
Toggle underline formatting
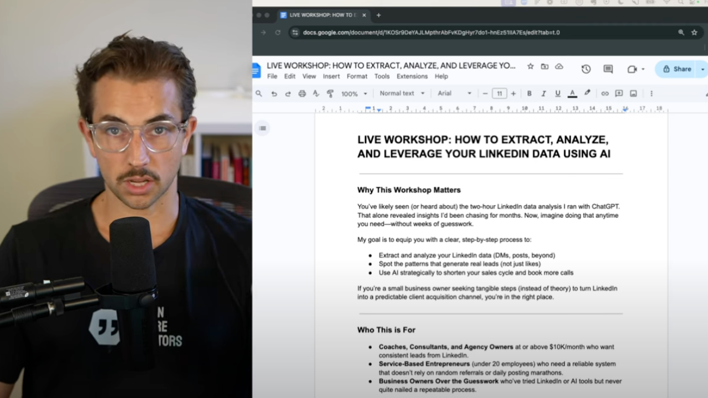(558, 93)
